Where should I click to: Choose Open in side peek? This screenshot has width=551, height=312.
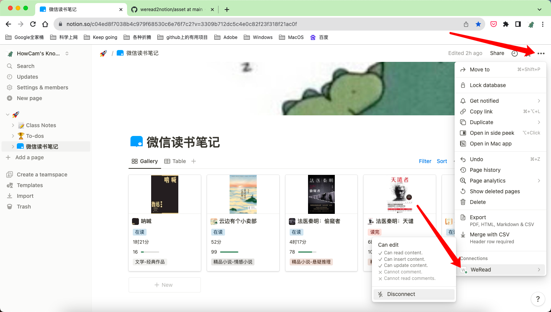[x=500, y=133]
